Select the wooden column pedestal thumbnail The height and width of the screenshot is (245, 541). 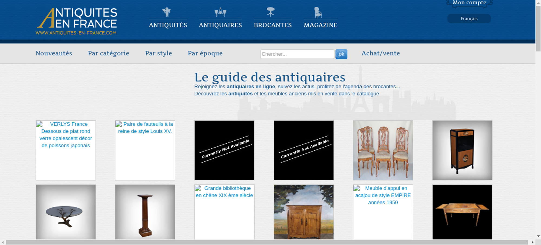(145, 212)
